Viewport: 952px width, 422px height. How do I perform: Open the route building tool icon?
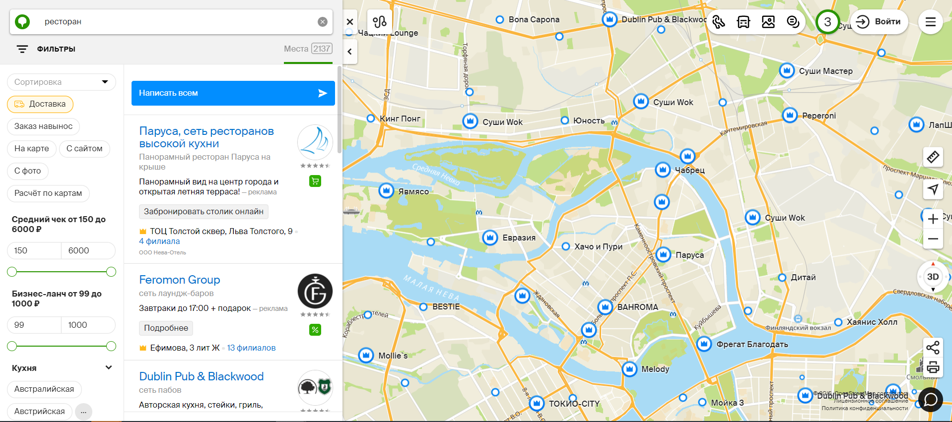[x=380, y=22]
